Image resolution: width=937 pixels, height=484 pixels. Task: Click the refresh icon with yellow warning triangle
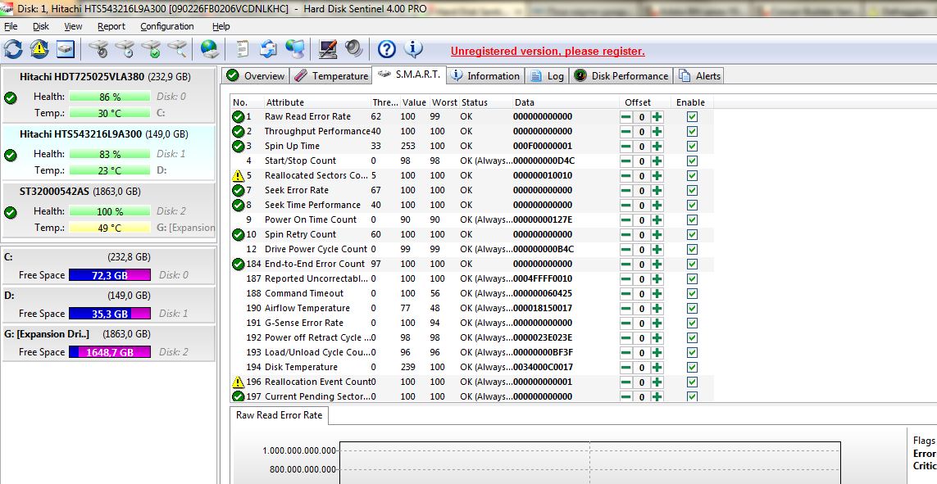click(x=39, y=49)
